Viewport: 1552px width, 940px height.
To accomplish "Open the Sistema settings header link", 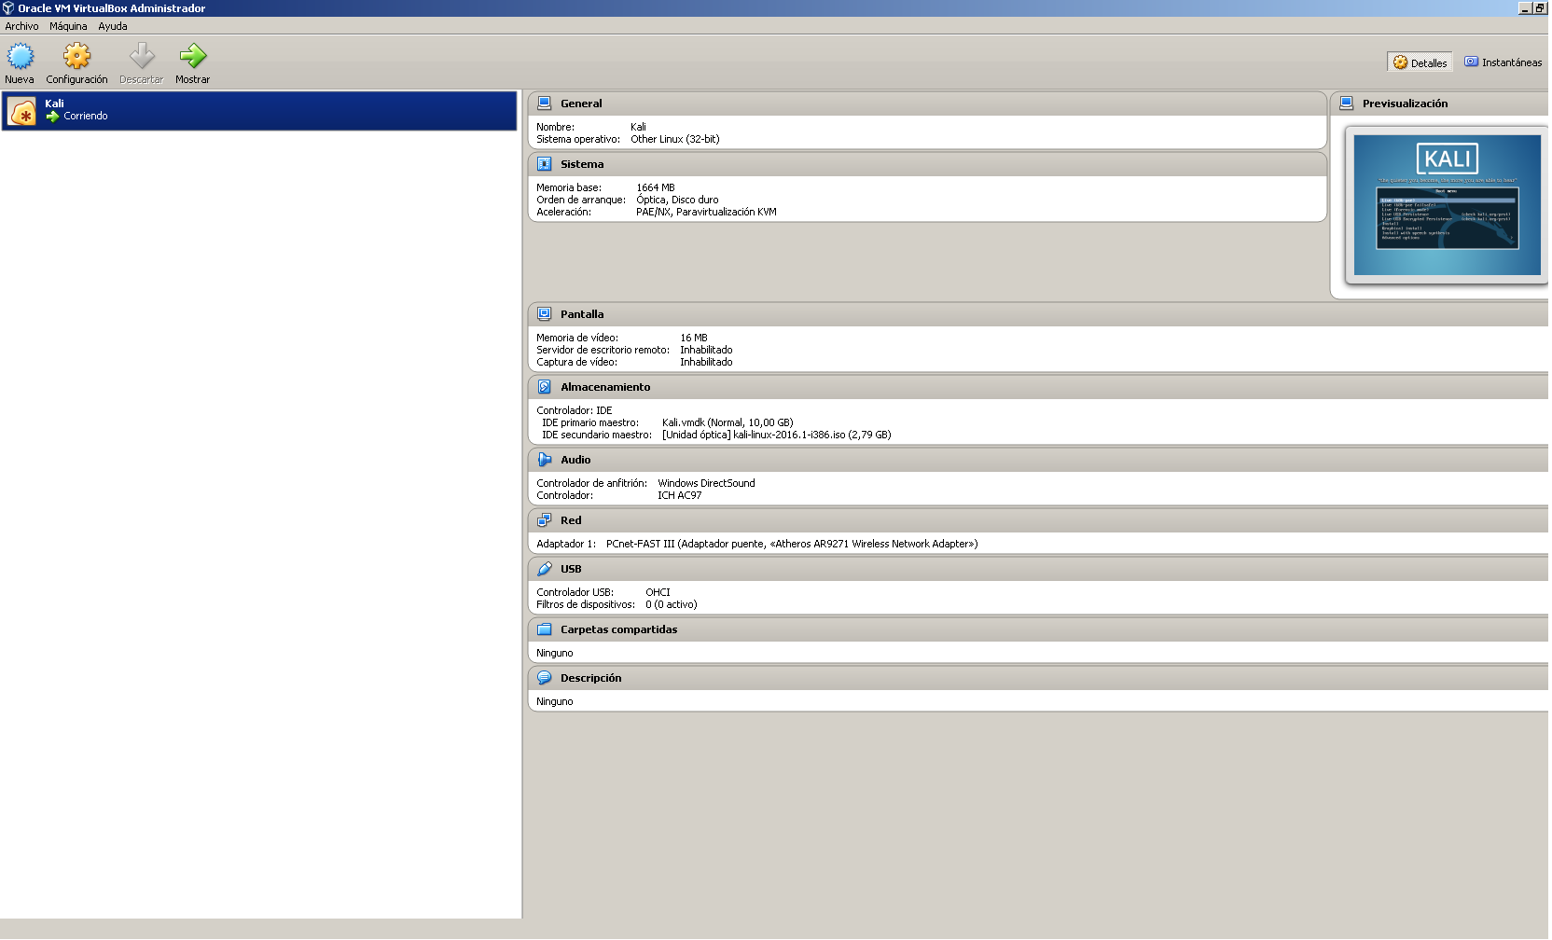I will pos(582,164).
